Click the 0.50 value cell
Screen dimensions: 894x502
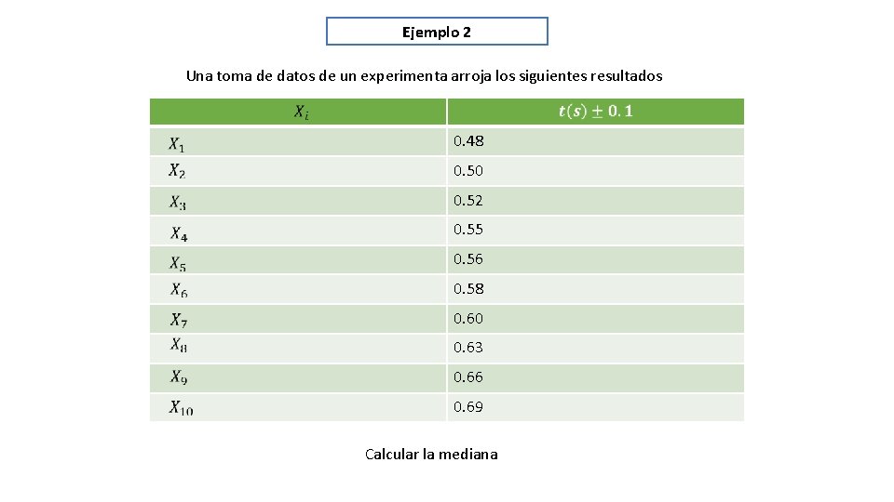click(x=468, y=171)
